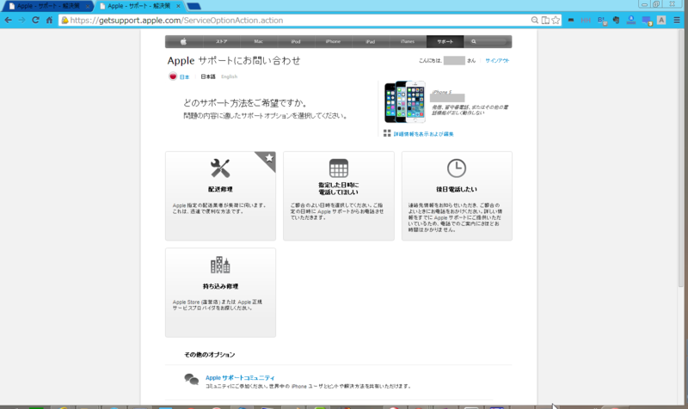688x409 pixels.
Task: Select the 後日電話したい card
Action: click(x=457, y=196)
